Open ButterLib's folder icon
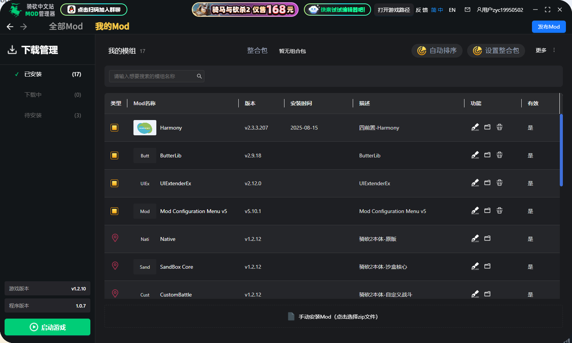572x343 pixels. [x=487, y=155]
